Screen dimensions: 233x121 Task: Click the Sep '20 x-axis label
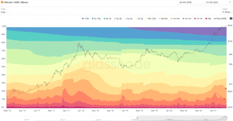(x=199, y=111)
